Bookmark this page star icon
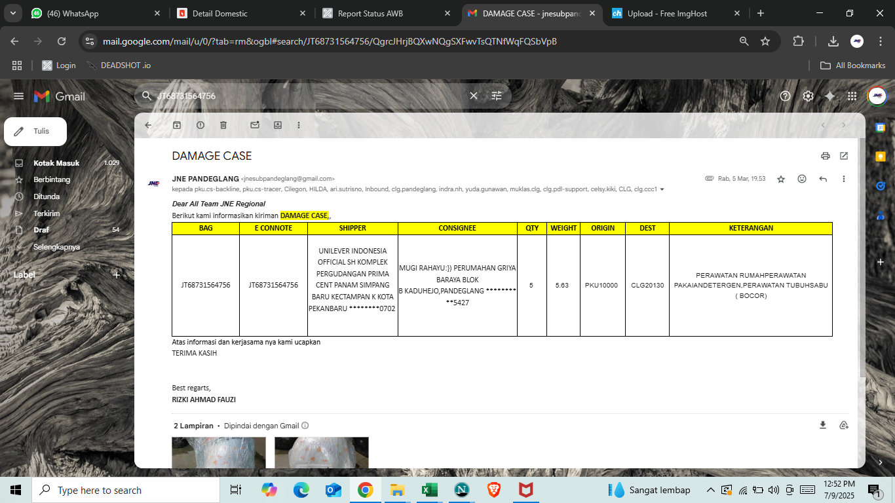 coord(765,41)
